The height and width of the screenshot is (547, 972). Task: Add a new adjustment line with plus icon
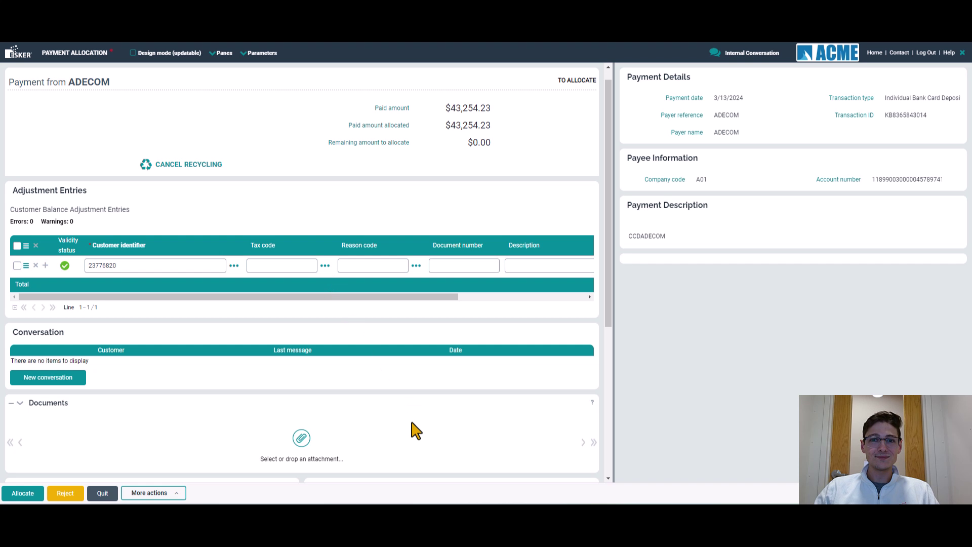click(45, 265)
